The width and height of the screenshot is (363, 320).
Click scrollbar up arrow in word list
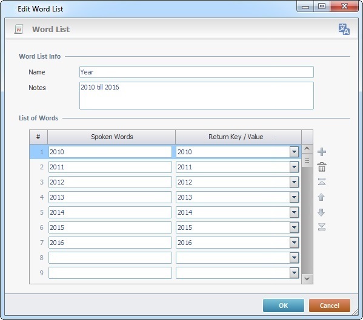[x=307, y=149]
